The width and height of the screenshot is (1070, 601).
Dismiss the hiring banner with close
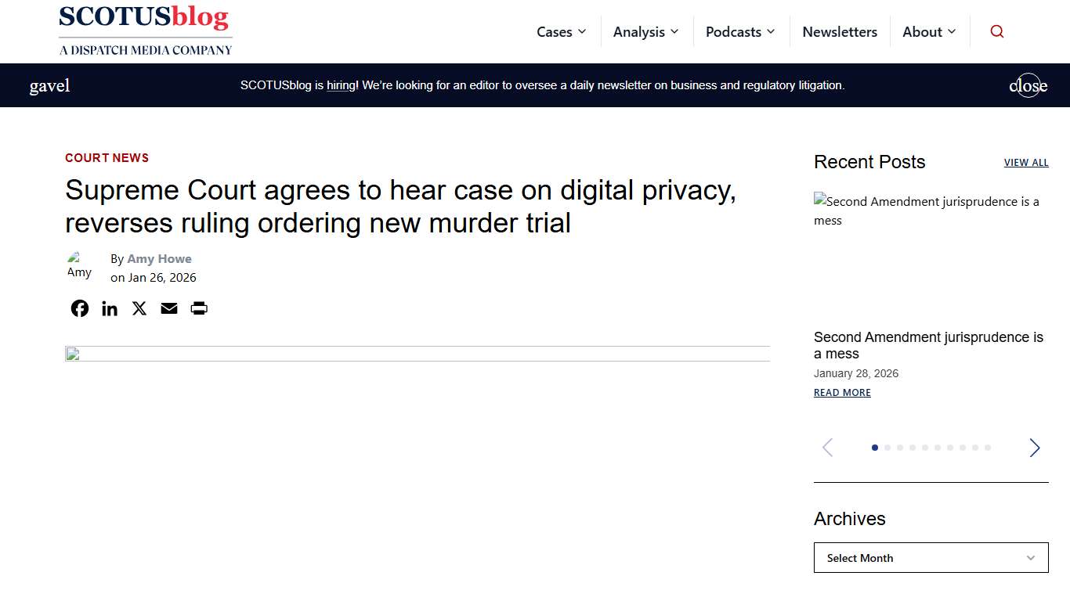tap(1028, 85)
